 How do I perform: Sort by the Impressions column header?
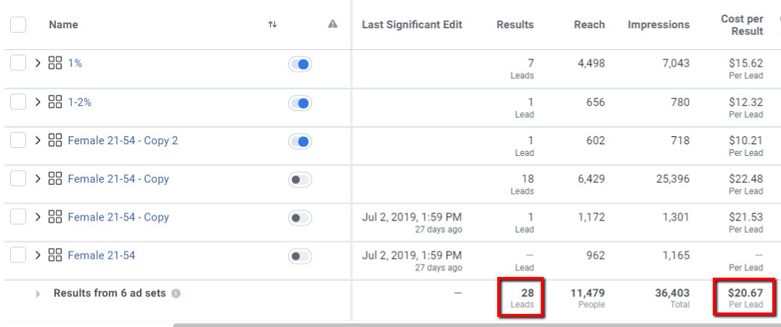658,25
